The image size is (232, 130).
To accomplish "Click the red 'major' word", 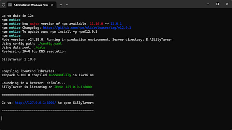I will pyautogui.click(x=34, y=24).
